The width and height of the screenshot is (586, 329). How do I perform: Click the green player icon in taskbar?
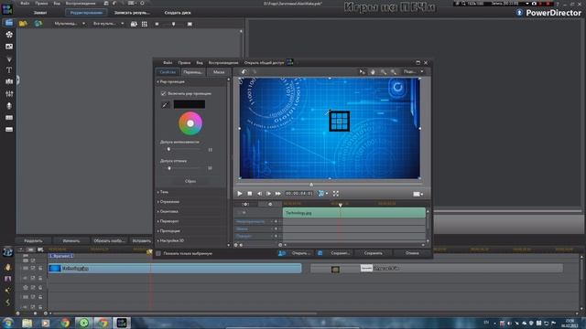pyautogui.click(x=83, y=323)
